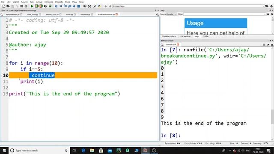The width and height of the screenshot is (274, 154).
Task: Open Preferences with the wrench icon
Action: tap(95, 6)
